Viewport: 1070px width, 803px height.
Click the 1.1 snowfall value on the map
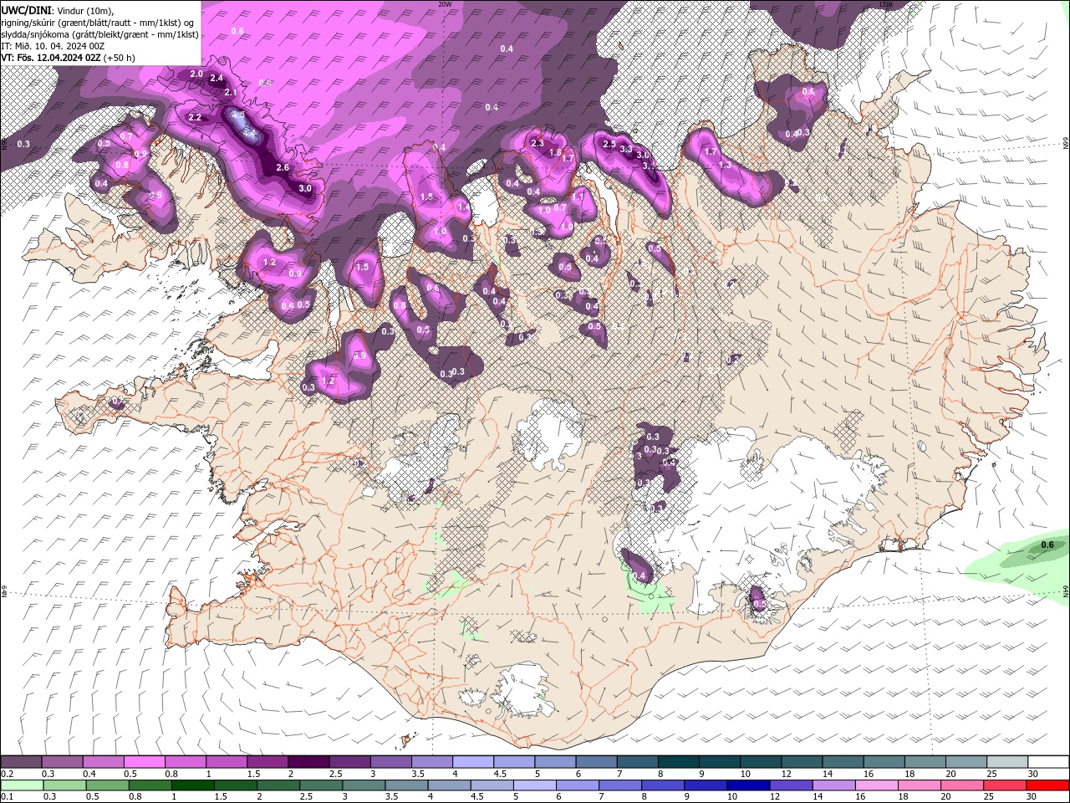[578, 197]
